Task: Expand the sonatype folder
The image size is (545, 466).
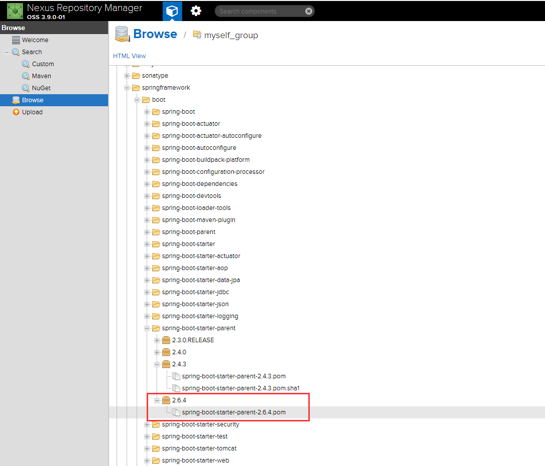Action: (127, 76)
